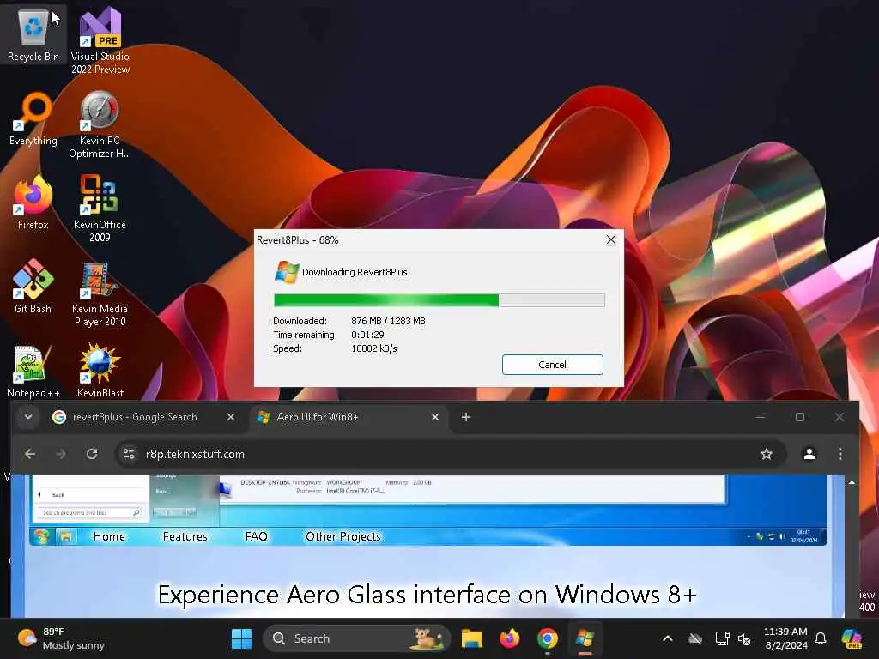Select Kevin PC Optimizer desktop icon
The width and height of the screenshot is (879, 659).
100,125
